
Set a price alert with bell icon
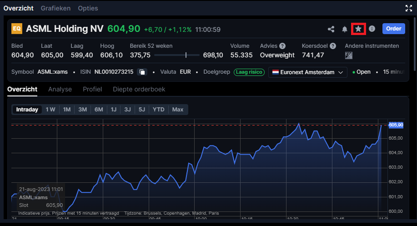pyautogui.click(x=345, y=29)
